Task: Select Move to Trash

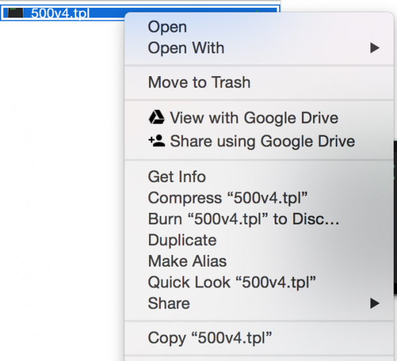Action: (199, 83)
